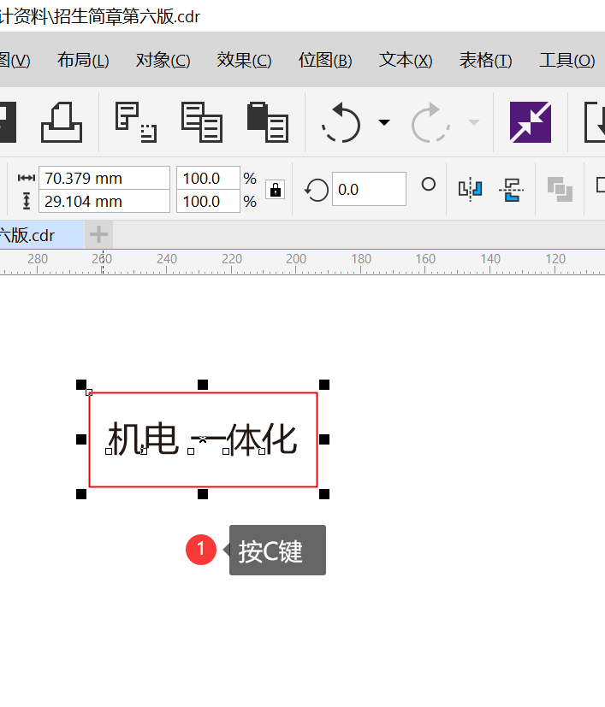
Task: Click the width field 70.379 mm
Action: click(104, 178)
